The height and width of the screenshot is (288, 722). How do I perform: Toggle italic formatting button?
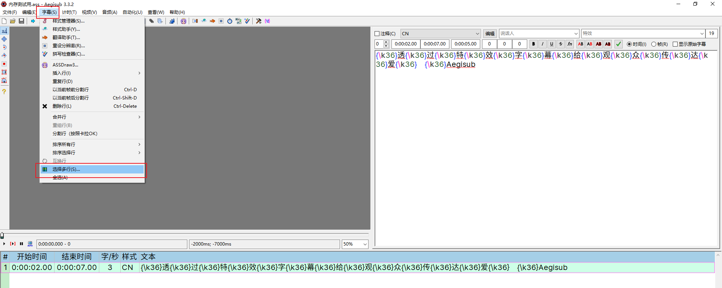542,44
